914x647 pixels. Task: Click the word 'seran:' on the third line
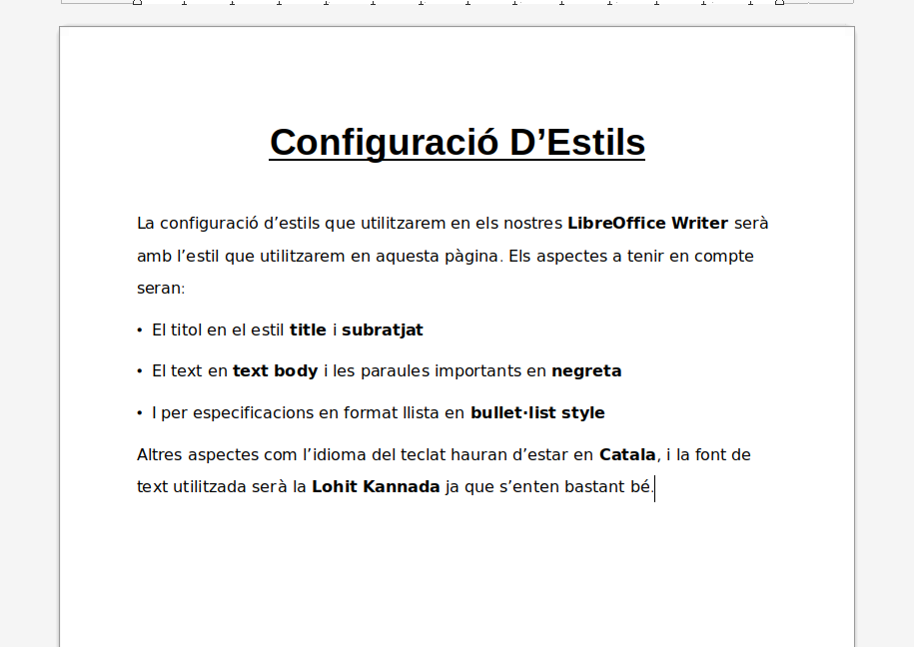[x=161, y=289]
